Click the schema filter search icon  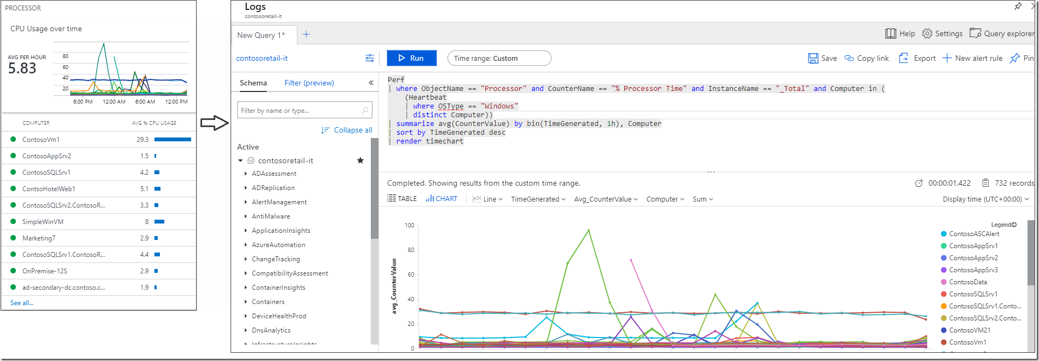(365, 110)
